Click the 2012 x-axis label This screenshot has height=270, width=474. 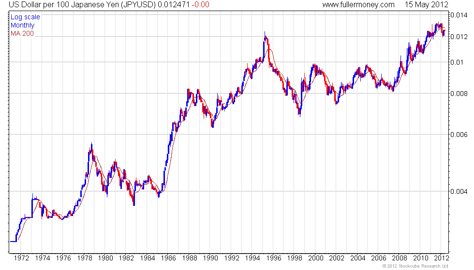pyautogui.click(x=441, y=258)
